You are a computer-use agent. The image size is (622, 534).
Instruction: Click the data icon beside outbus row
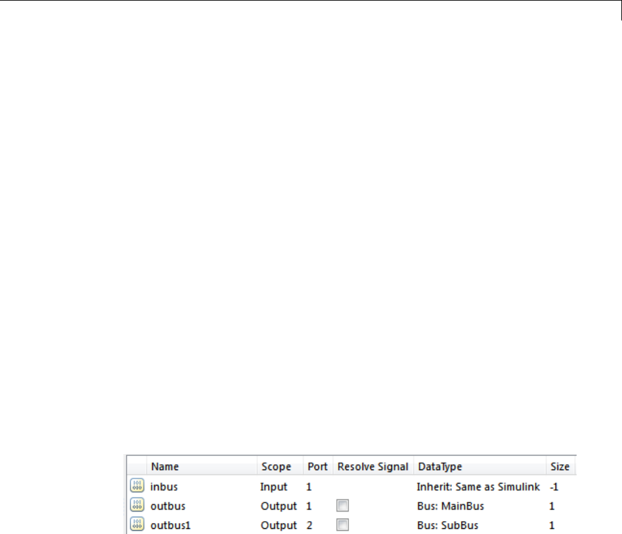point(137,505)
